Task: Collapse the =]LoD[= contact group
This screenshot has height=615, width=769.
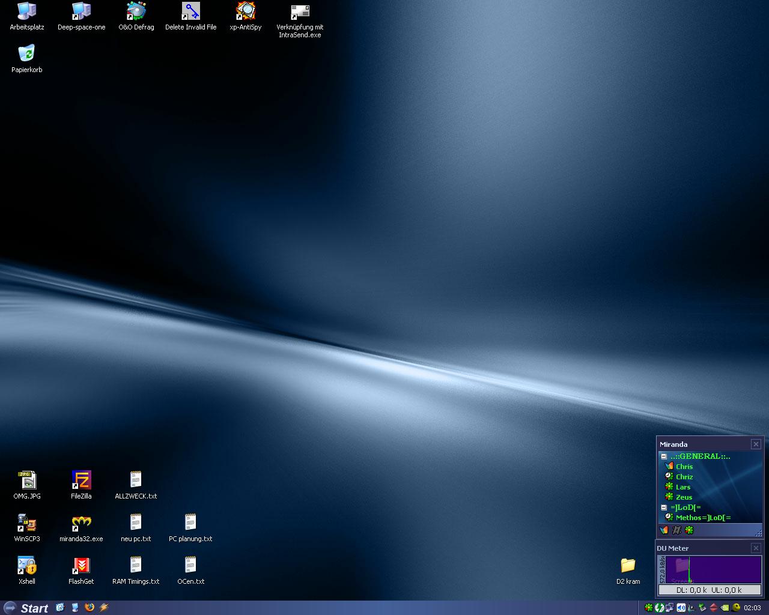Action: tap(664, 507)
